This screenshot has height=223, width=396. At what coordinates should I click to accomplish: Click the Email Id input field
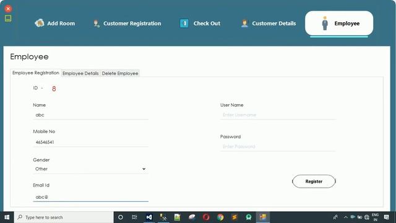click(x=91, y=197)
